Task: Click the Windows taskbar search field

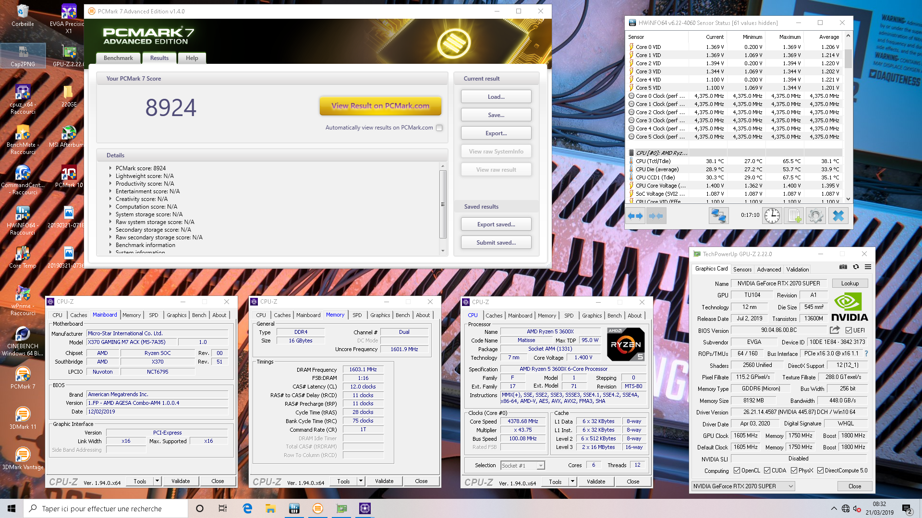Action: pyautogui.click(x=106, y=508)
